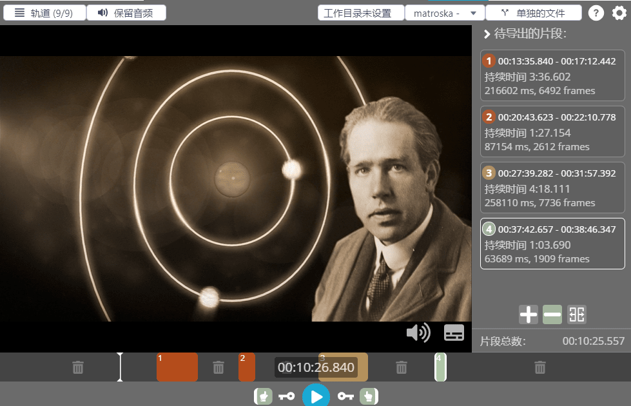Open the matroska output format dropdown
This screenshot has height=406, width=631.
[444, 13]
